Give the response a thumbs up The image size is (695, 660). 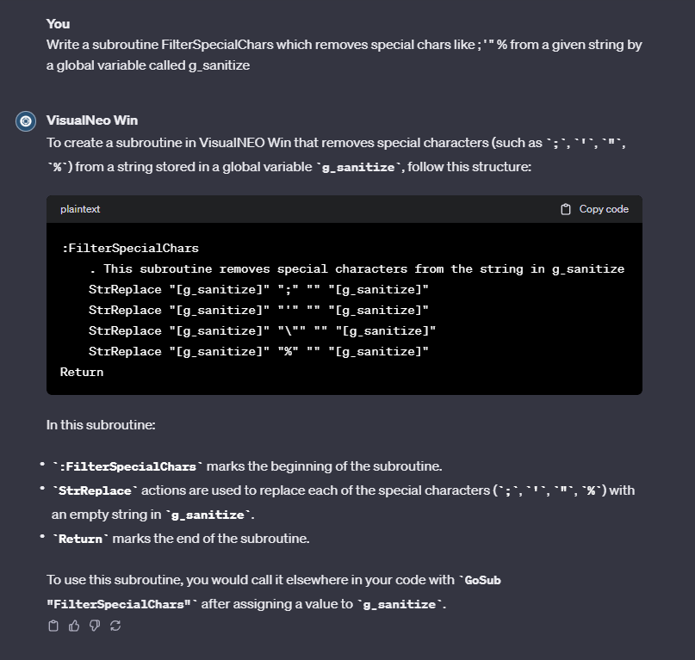[74, 626]
